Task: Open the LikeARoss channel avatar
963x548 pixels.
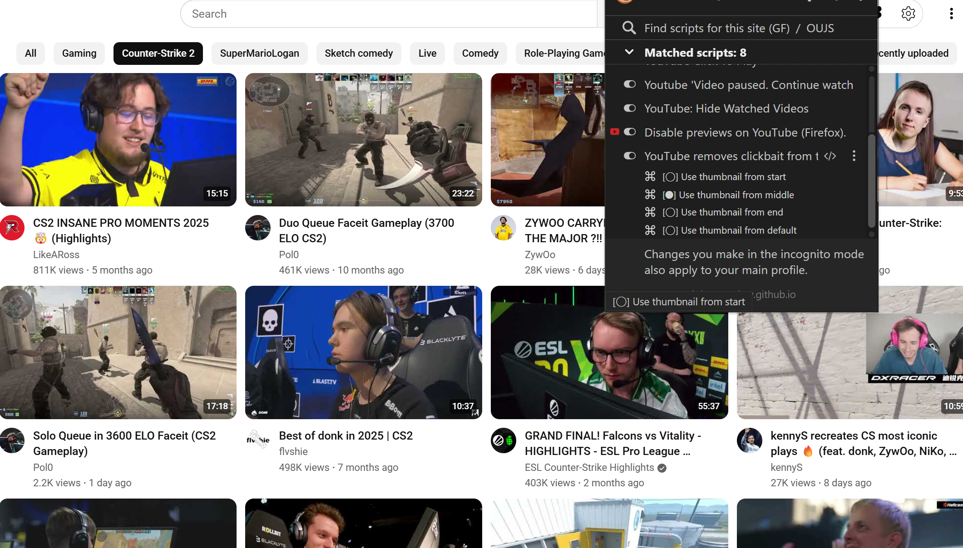Action: (12, 228)
